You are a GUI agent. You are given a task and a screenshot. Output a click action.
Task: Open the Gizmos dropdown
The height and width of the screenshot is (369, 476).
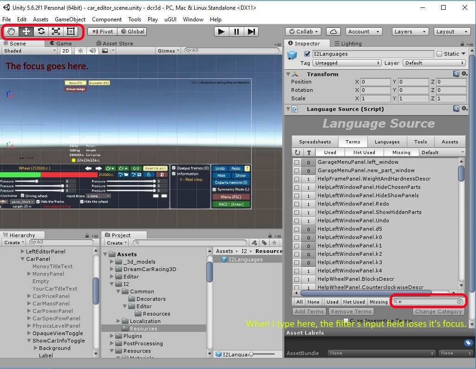pyautogui.click(x=169, y=51)
